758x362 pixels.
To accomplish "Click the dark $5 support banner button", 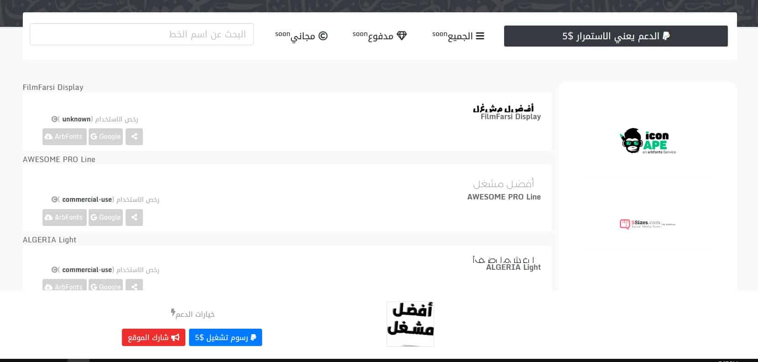I will (x=616, y=36).
